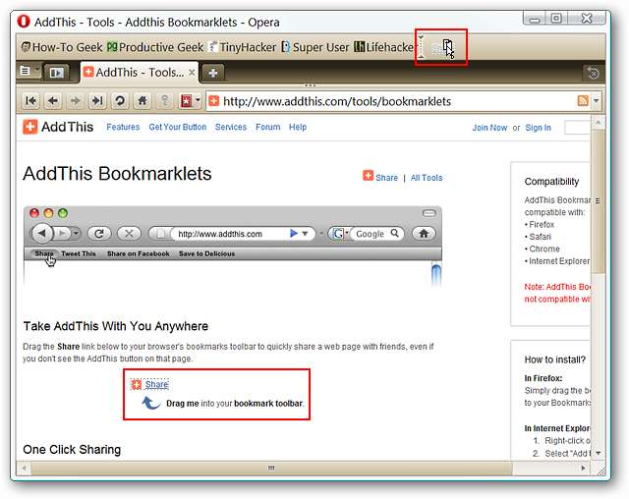Click the horizontal scrollbar thumb
This screenshot has height=499, width=629.
click(271, 468)
